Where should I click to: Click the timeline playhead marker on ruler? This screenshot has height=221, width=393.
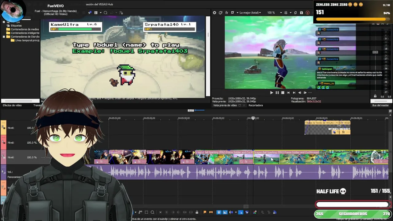tap(253, 118)
